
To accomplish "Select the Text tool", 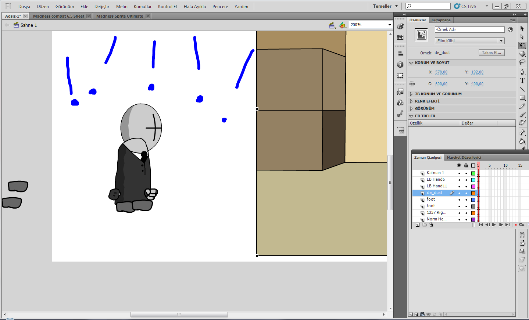I will pos(522,80).
